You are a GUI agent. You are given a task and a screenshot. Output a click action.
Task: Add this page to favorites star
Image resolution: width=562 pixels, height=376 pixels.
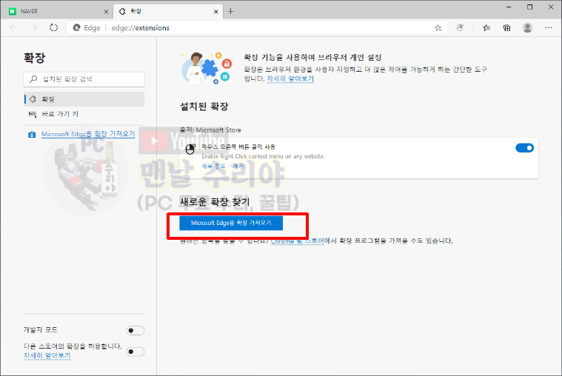click(438, 27)
